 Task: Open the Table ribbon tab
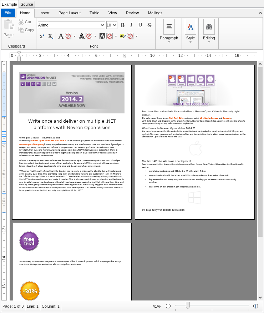click(95, 13)
